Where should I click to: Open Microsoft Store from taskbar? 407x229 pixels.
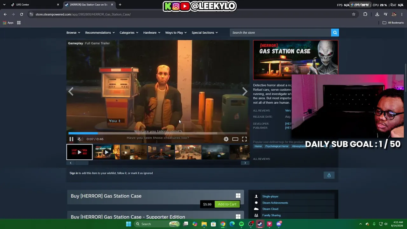[x=213, y=224]
